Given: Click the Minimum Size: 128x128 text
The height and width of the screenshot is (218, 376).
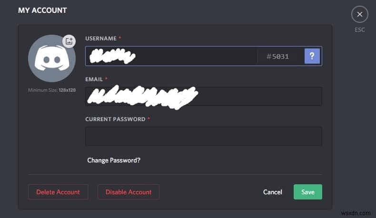Looking at the screenshot, I should 52,90.
